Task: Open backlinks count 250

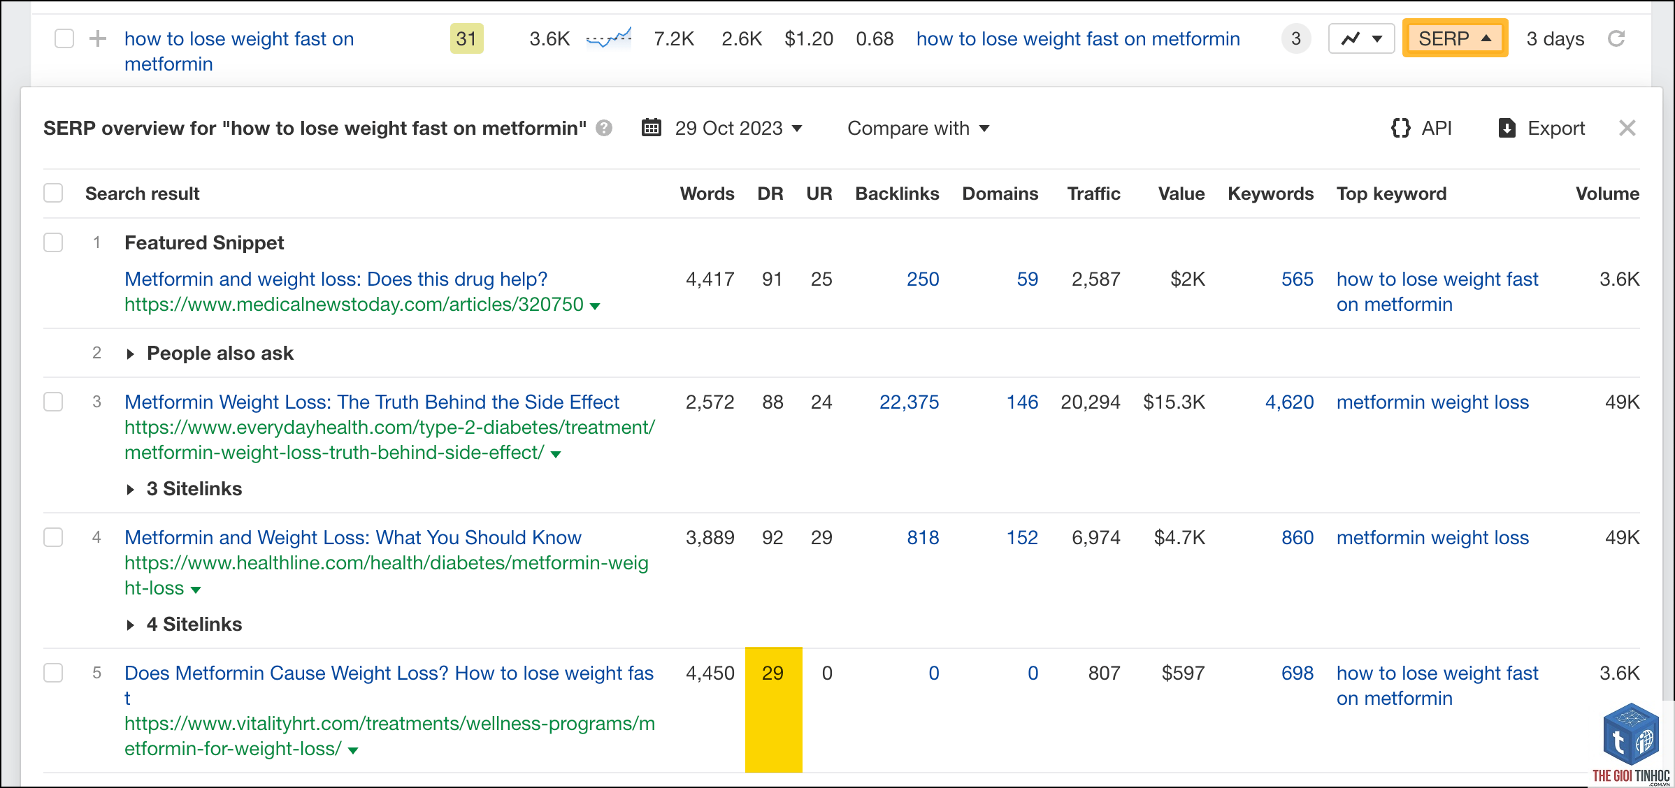Action: [923, 279]
